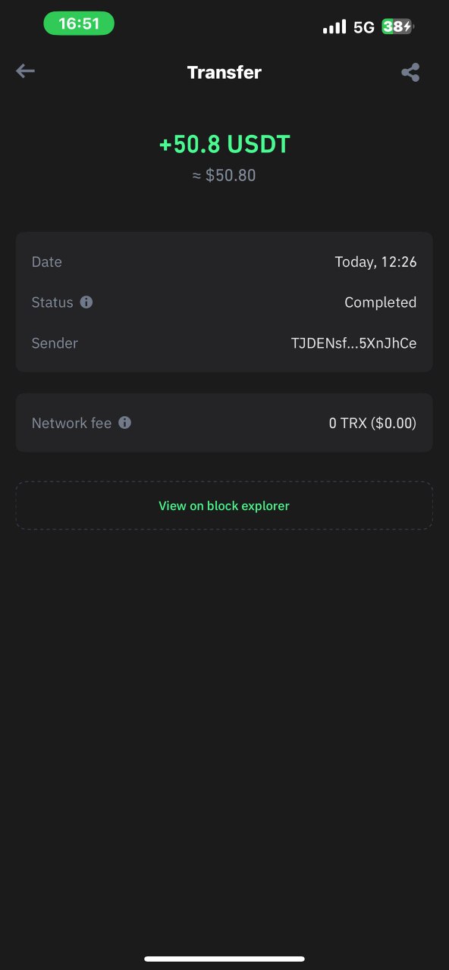Tap the sender address TJDENsf...5XnJhCe
449x970 pixels.
tap(353, 343)
